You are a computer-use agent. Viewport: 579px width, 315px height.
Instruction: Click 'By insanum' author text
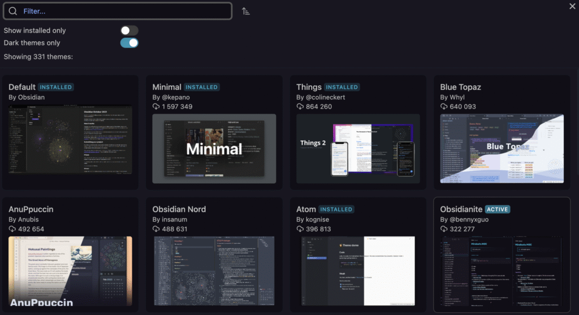pos(170,219)
